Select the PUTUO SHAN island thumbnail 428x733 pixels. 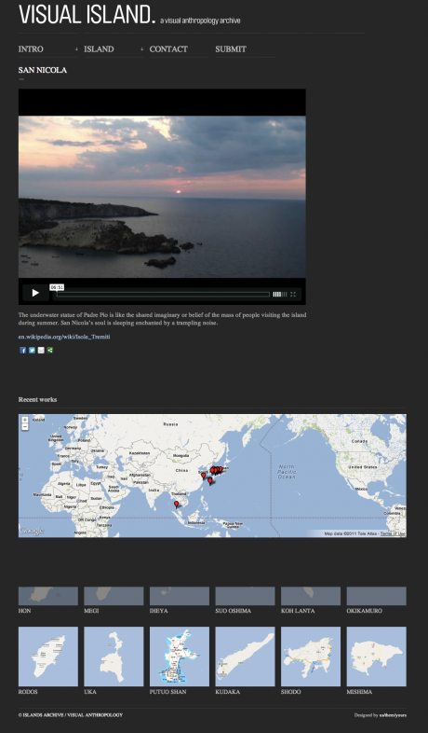coord(180,657)
